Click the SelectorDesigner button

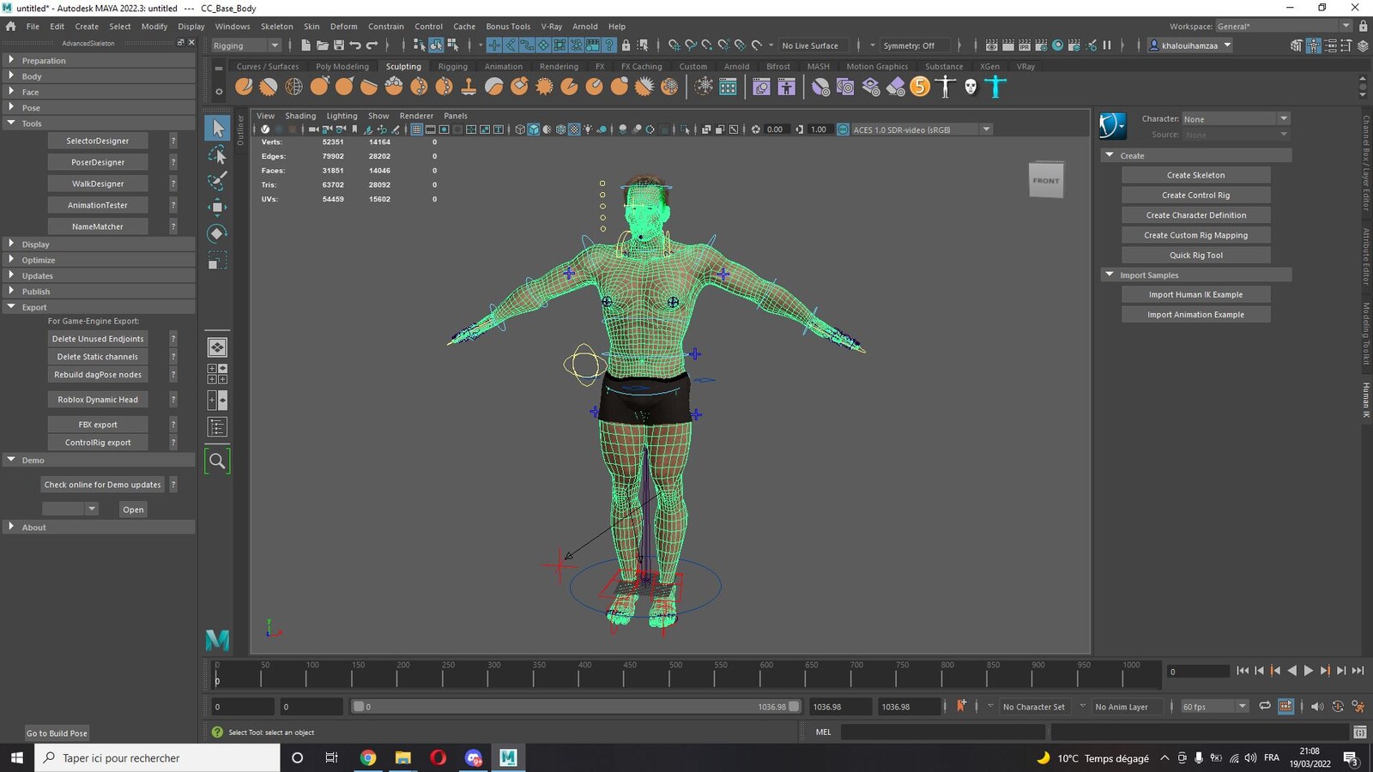tap(98, 141)
